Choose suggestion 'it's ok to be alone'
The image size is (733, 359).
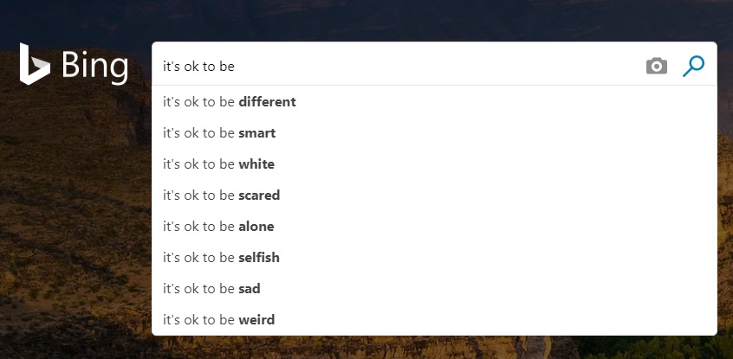(x=434, y=227)
